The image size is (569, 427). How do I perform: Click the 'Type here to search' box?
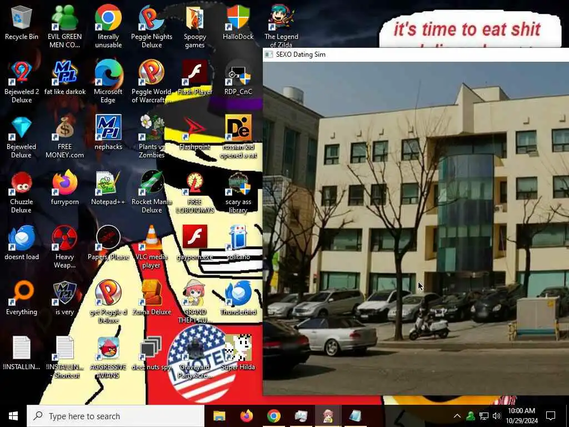click(116, 416)
